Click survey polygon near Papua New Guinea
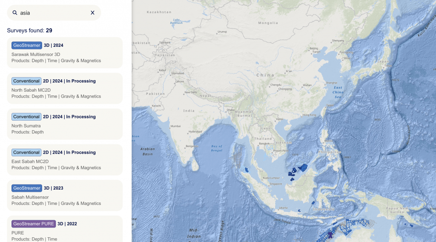This screenshot has height=242, width=436. pyautogui.click(x=411, y=225)
